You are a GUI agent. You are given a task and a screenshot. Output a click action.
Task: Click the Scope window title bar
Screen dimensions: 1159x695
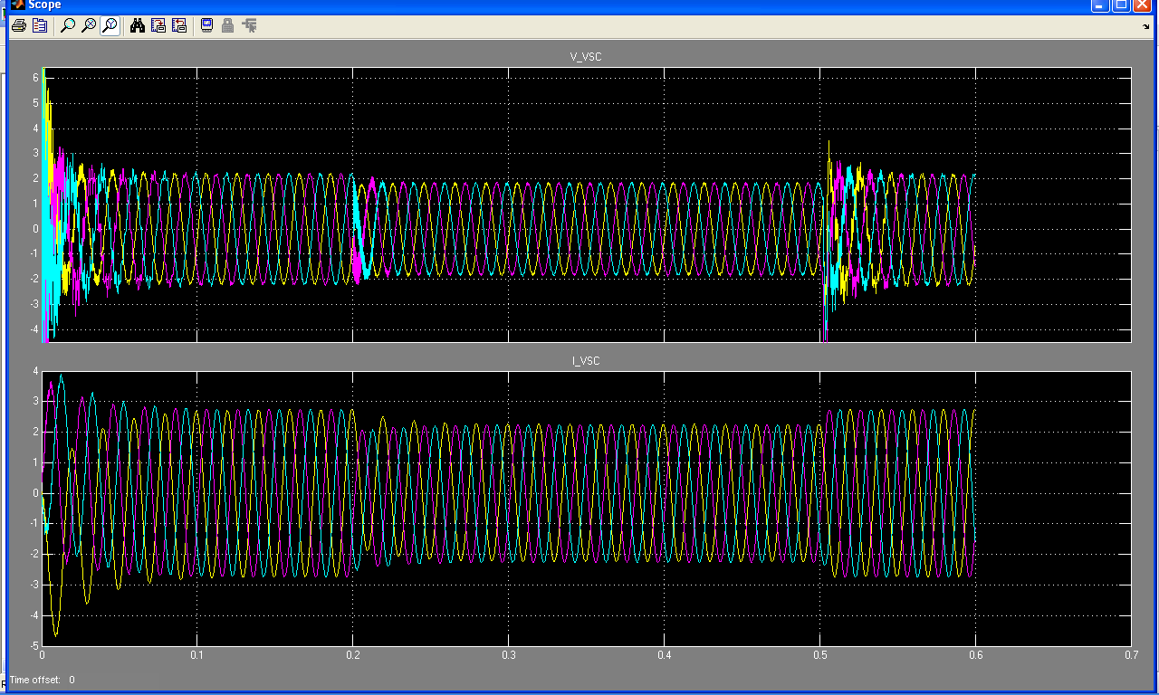point(543,5)
